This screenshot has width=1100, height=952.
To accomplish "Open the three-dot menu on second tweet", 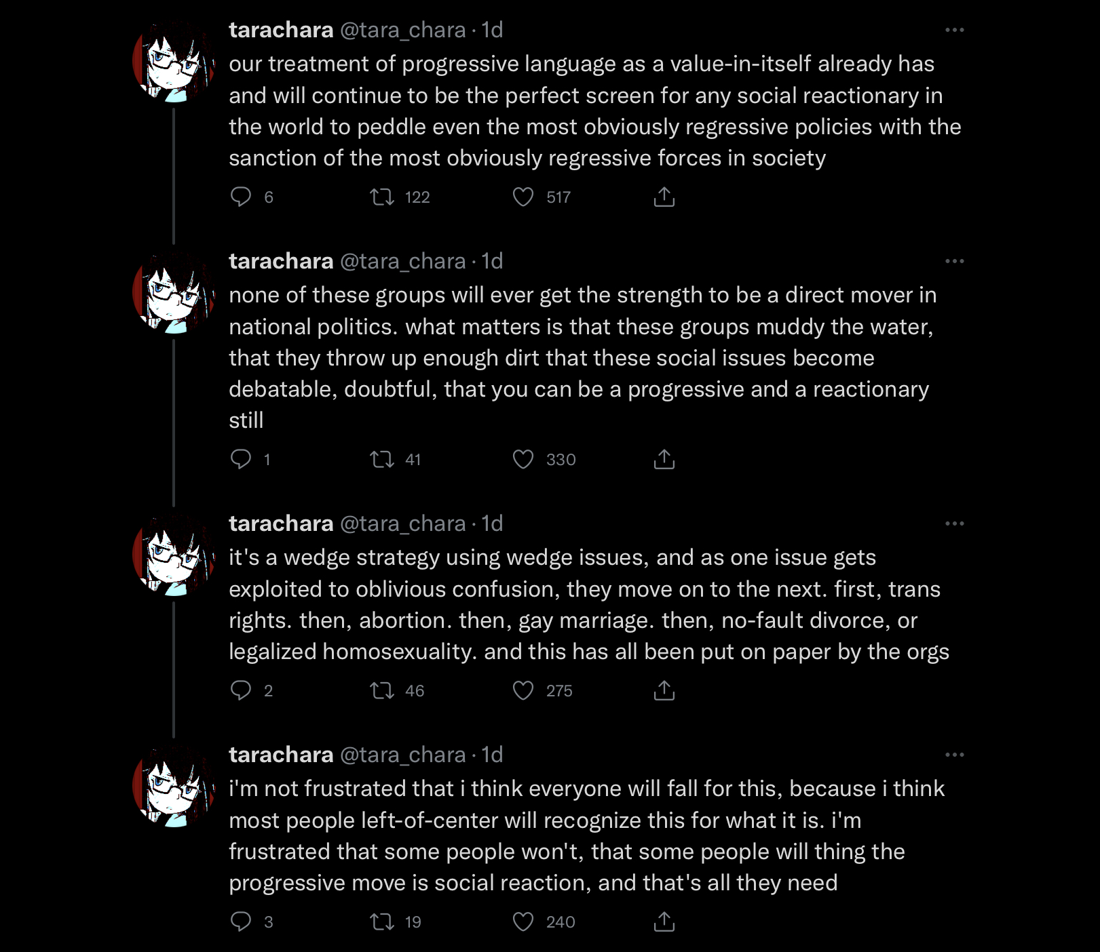I will [955, 261].
